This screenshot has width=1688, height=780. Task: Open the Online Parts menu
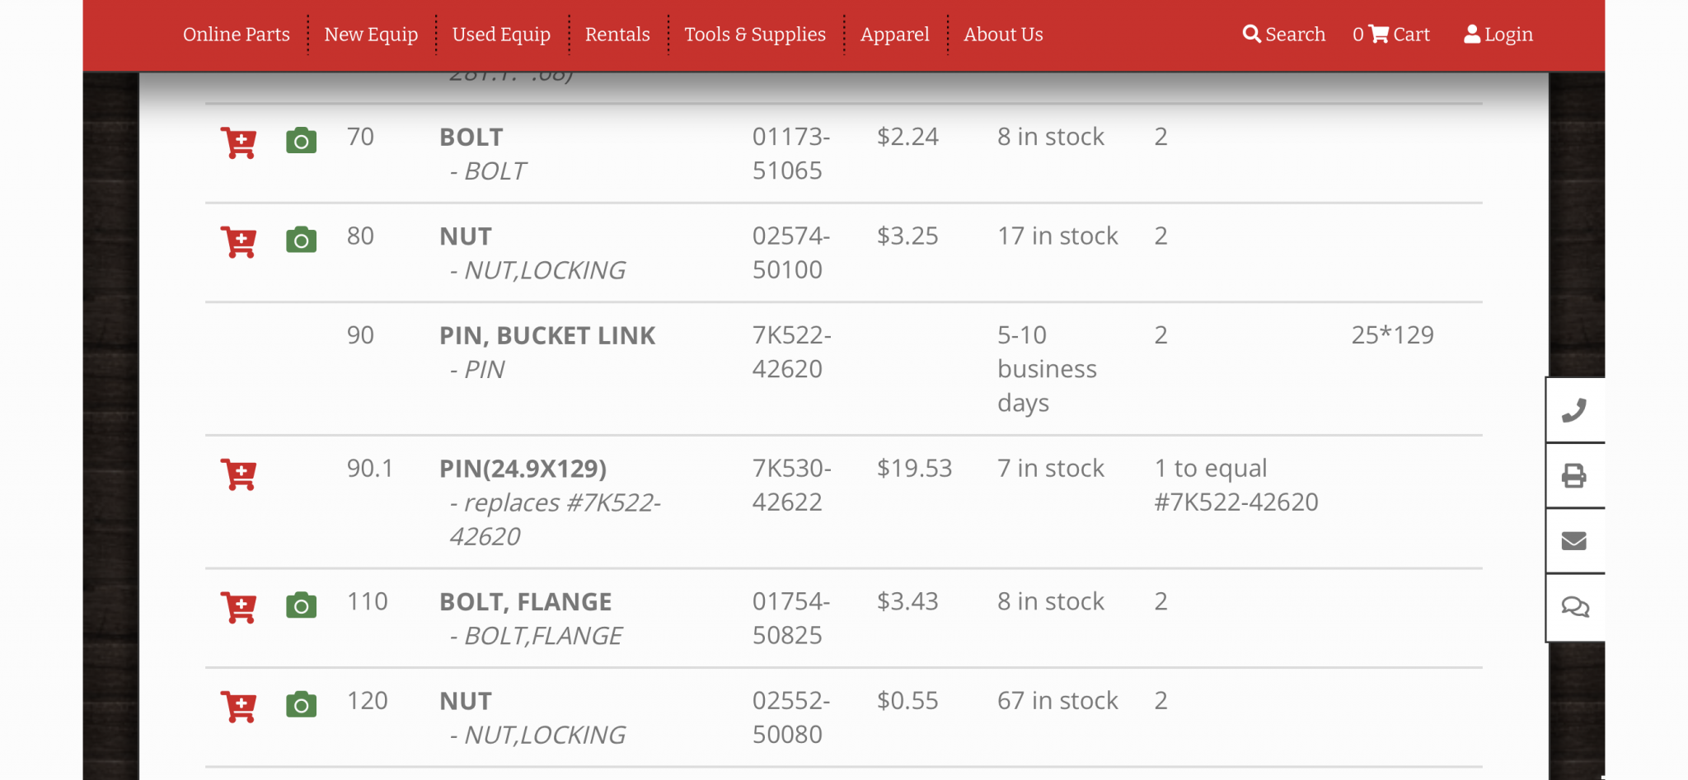click(x=237, y=35)
